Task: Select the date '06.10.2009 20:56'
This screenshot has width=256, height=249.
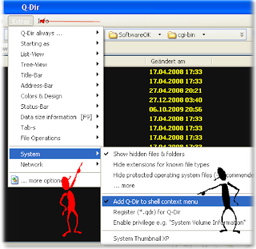Action: pos(175,109)
